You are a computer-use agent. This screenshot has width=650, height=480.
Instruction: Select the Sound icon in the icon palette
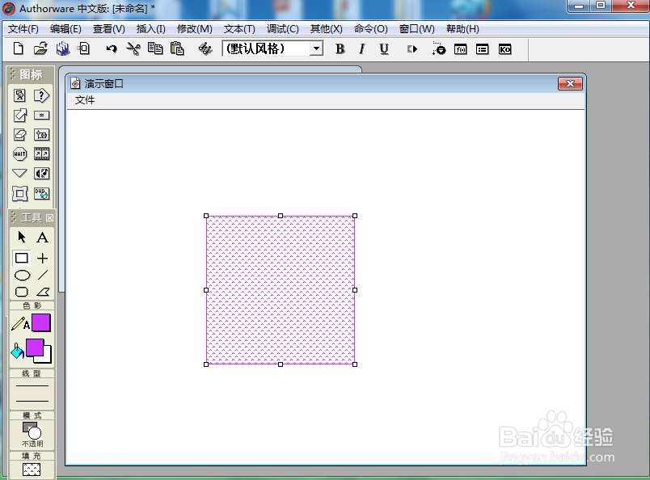point(41,173)
